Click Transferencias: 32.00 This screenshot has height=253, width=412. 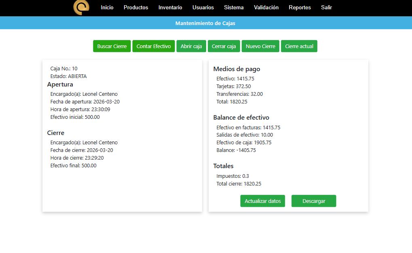pos(240,94)
